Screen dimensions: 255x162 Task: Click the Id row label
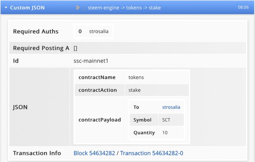click(16, 61)
